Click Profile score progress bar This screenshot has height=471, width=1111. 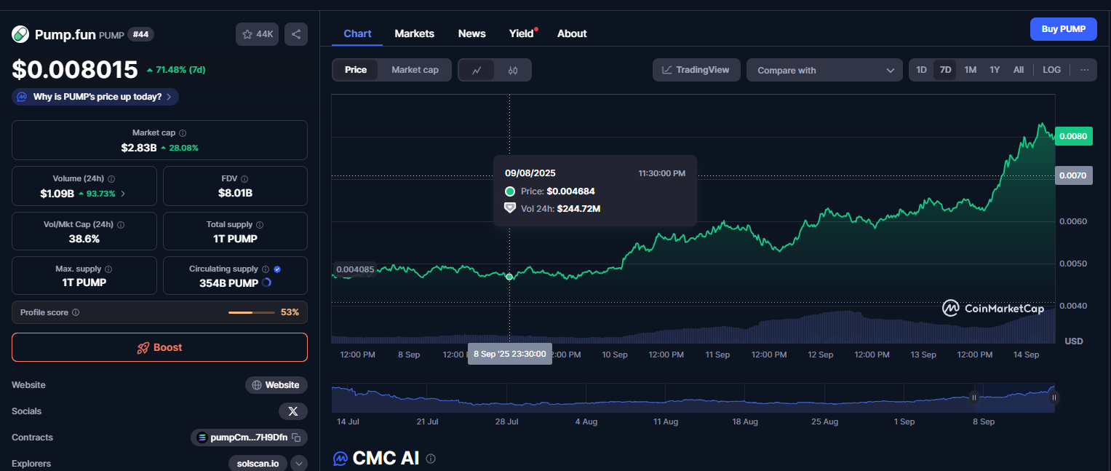coord(252,312)
